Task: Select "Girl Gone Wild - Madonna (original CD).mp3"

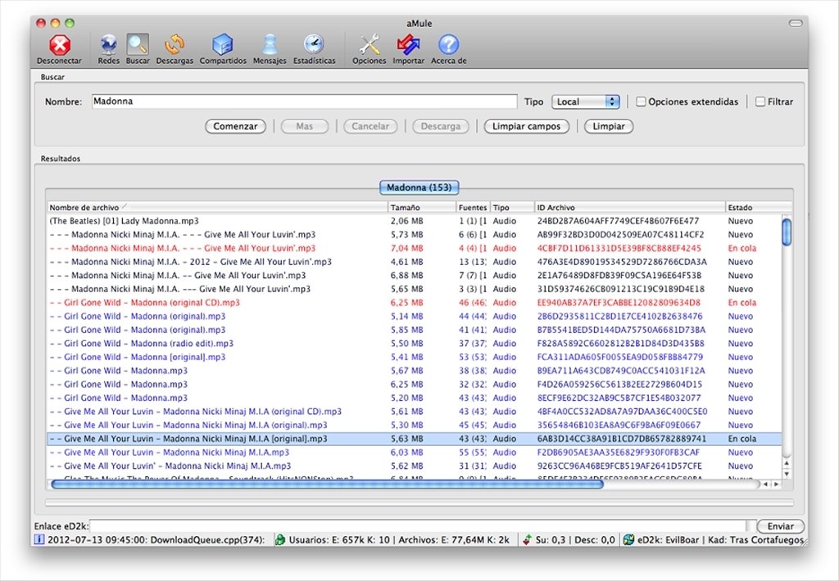Action: (x=414, y=303)
